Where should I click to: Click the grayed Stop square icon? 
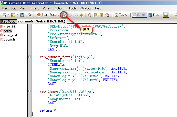click(70, 15)
